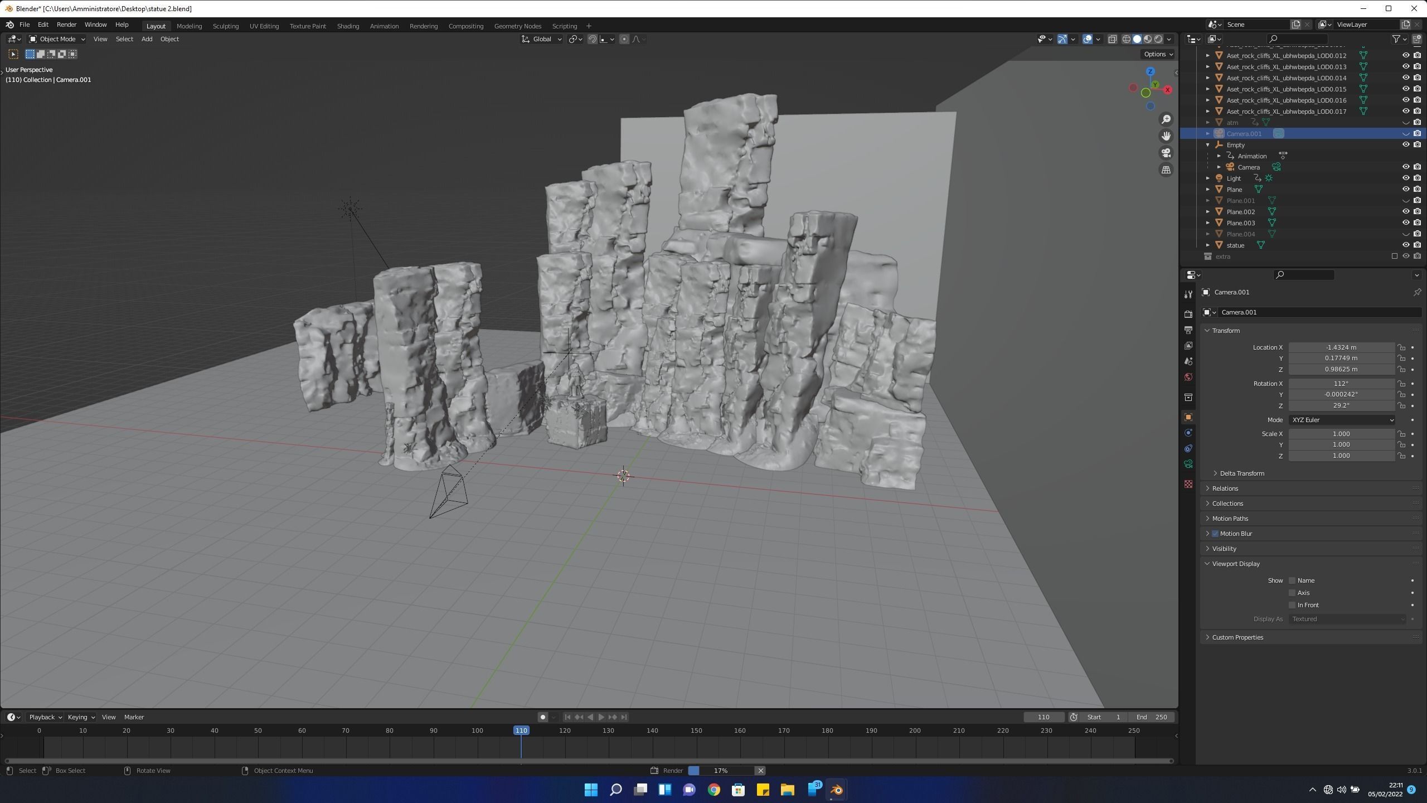Open the Object Constraints properties tab icon
This screenshot has width=1427, height=803.
(1188, 448)
